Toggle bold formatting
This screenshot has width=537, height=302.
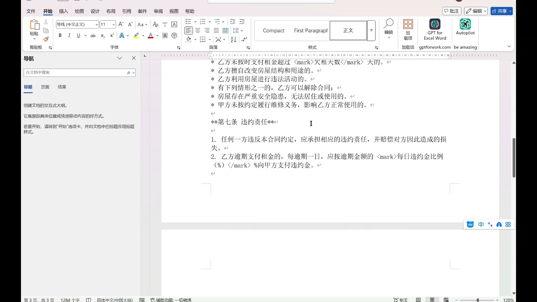[x=60, y=36]
